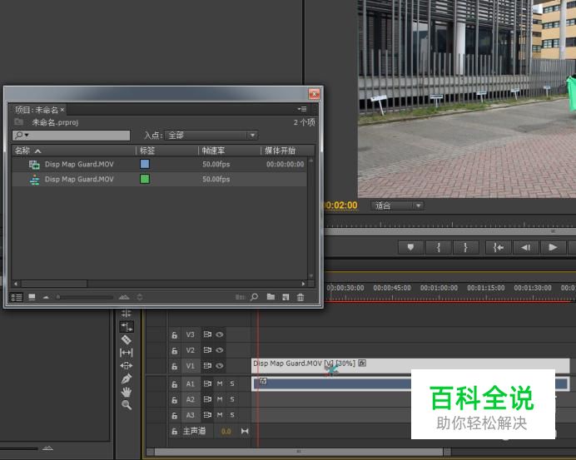Viewport: 576px width, 460px height.
Task: Toggle lock on V3 track
Action: [175, 335]
